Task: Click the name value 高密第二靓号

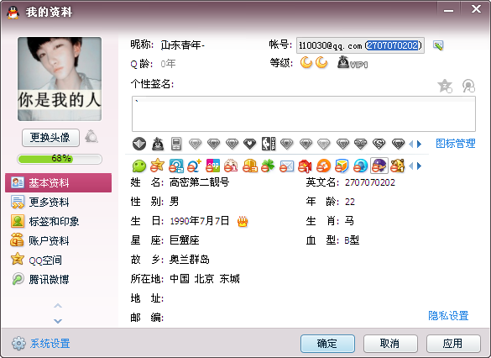Action: [199, 182]
